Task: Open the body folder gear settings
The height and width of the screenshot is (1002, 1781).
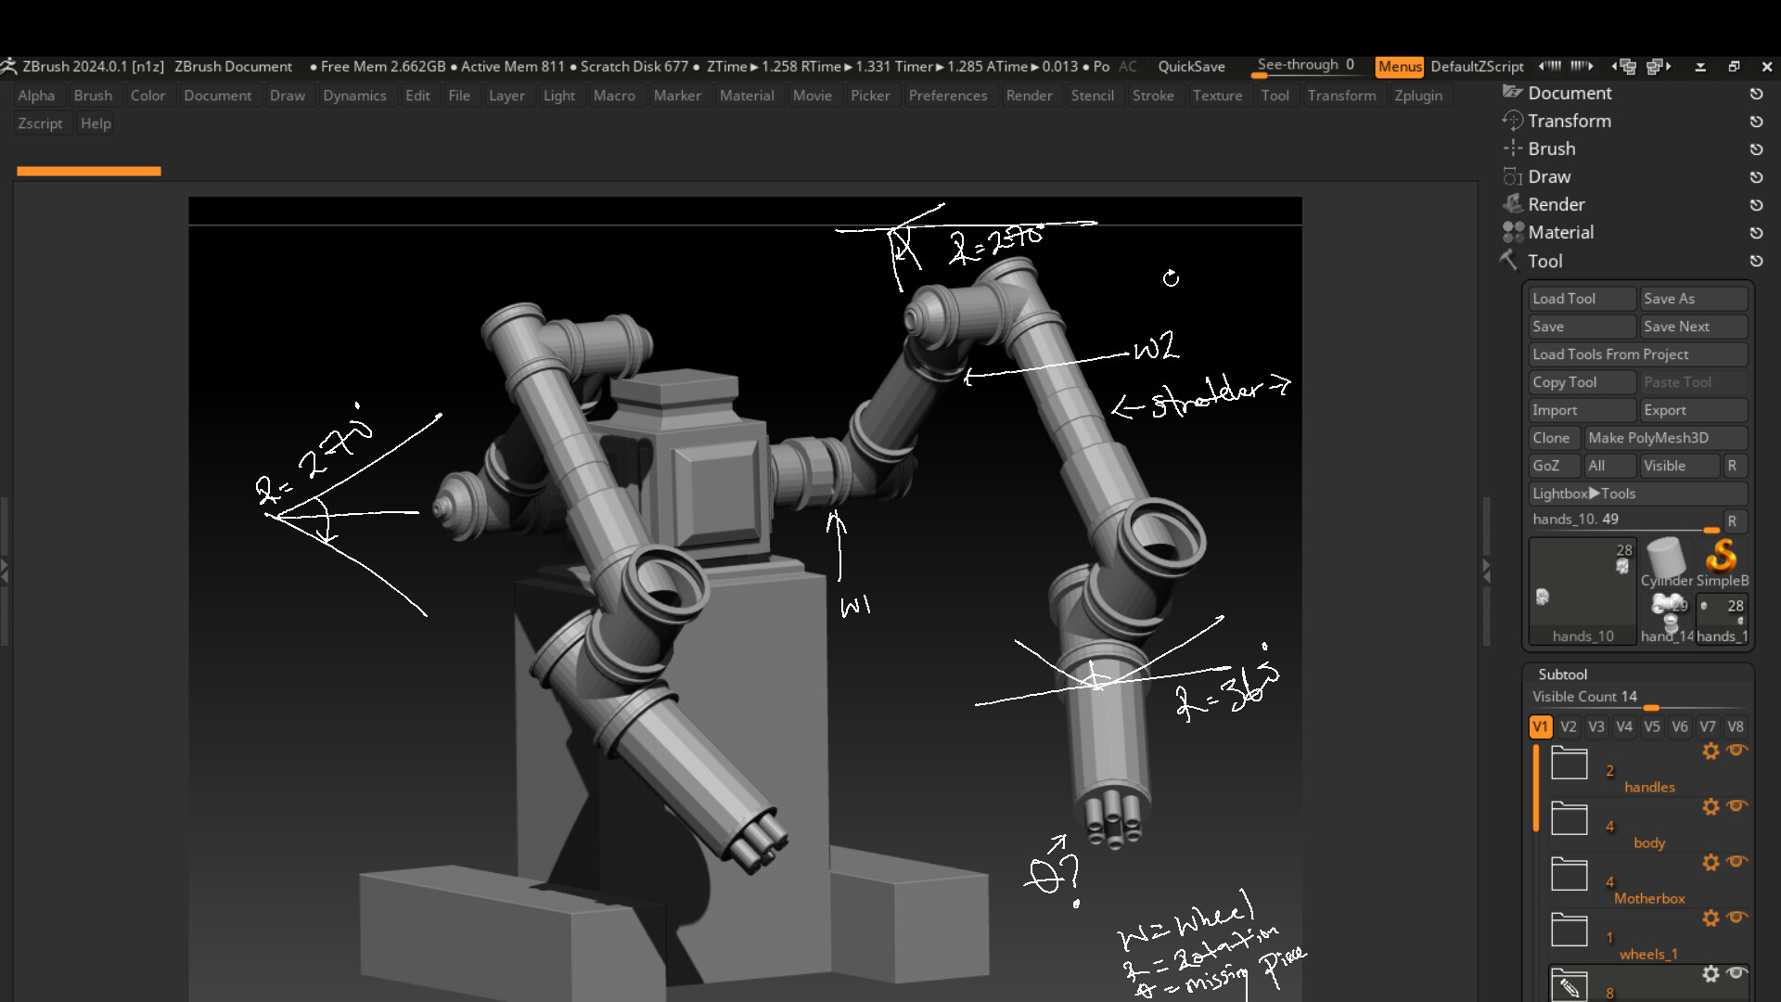Action: (x=1711, y=807)
